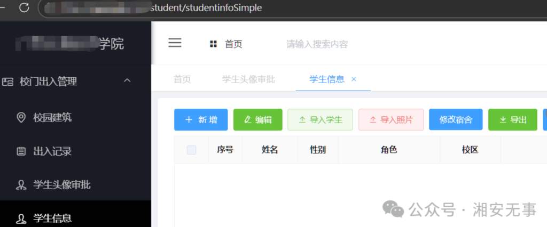Click the browser reload icon

pos(24,8)
